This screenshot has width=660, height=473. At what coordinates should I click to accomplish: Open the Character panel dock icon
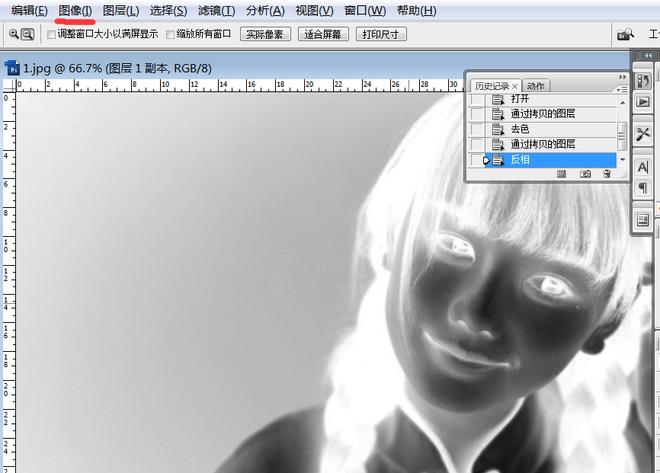(642, 167)
